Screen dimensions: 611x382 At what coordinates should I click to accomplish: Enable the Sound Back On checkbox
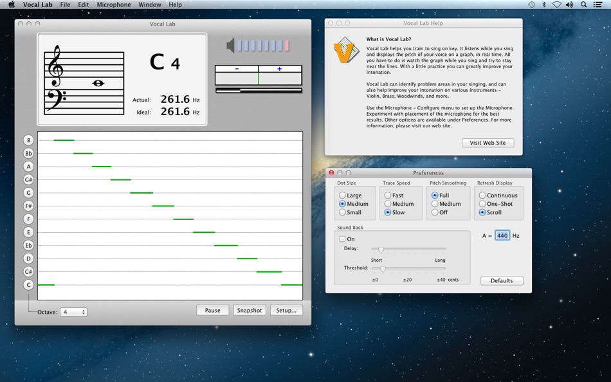[x=342, y=239]
